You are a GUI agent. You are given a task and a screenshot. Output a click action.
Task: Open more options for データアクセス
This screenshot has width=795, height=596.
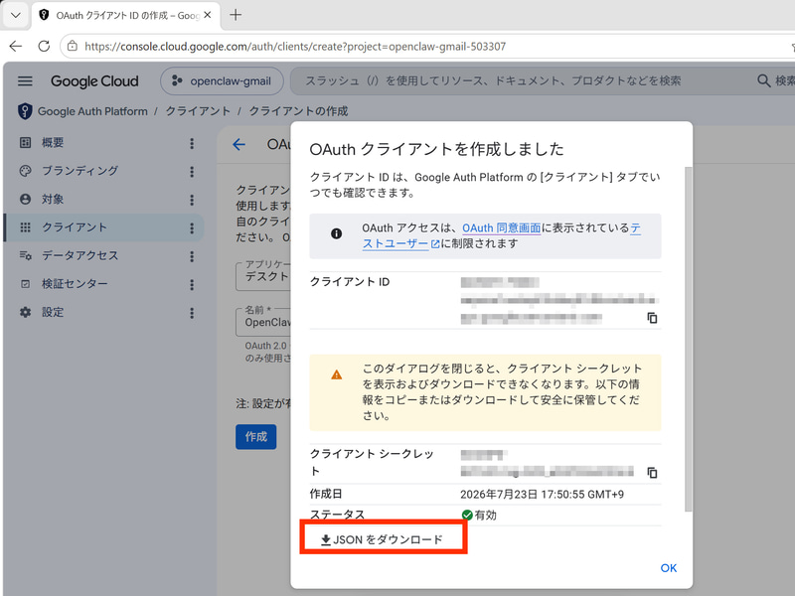tap(192, 256)
